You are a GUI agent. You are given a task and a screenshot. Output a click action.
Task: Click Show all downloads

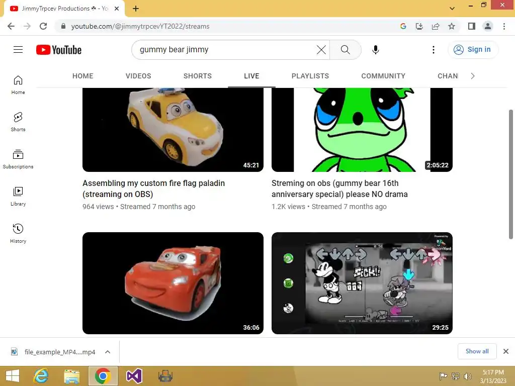(x=477, y=351)
